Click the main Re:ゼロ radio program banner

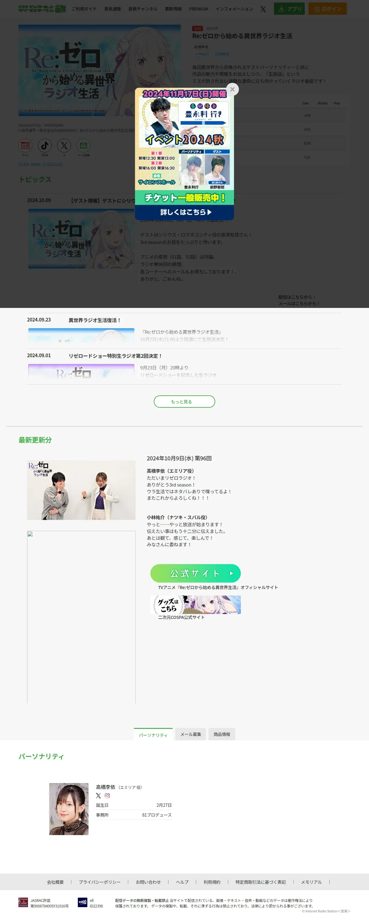click(100, 70)
